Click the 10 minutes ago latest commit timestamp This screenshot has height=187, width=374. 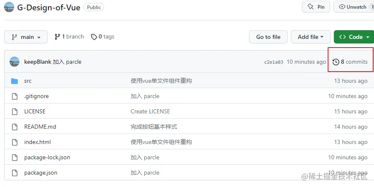coord(306,62)
